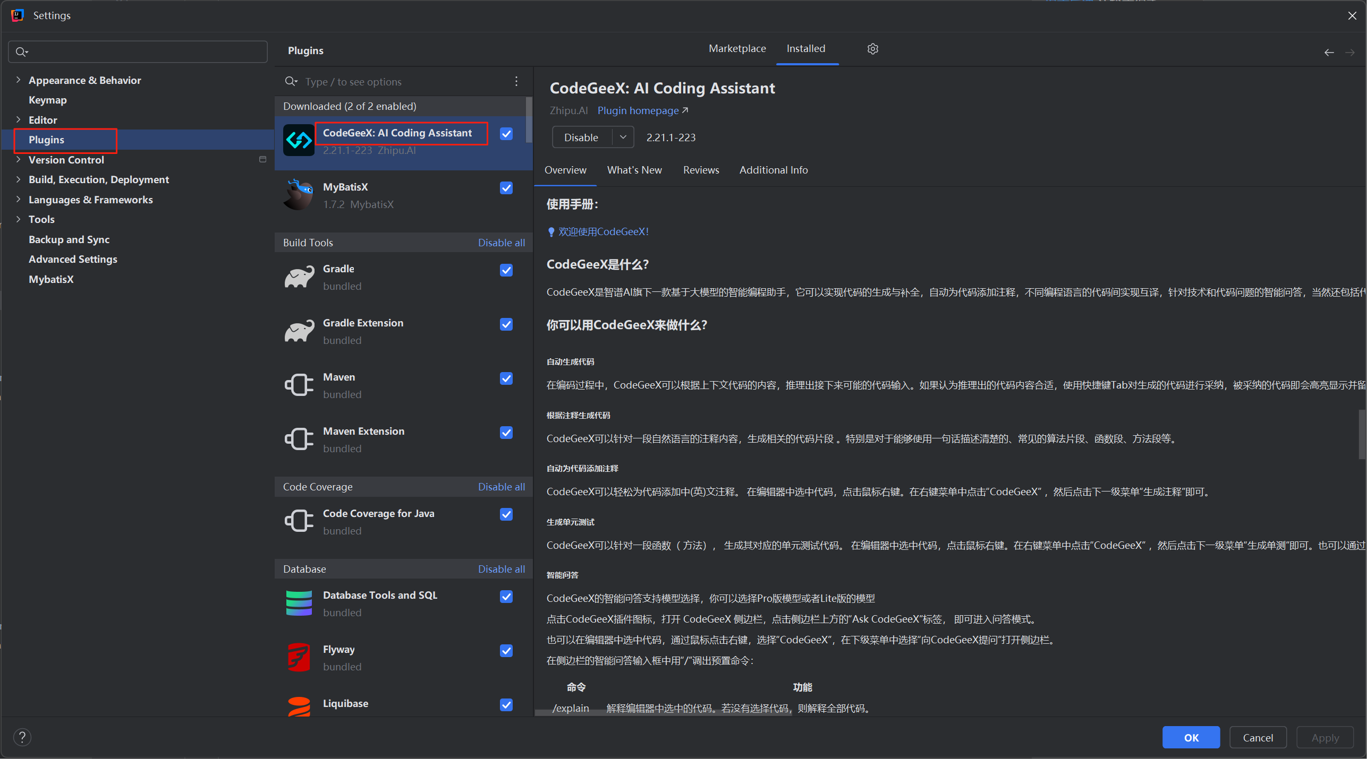The height and width of the screenshot is (759, 1367).
Task: Open the plugin list options three-dot menu
Action: coord(516,81)
